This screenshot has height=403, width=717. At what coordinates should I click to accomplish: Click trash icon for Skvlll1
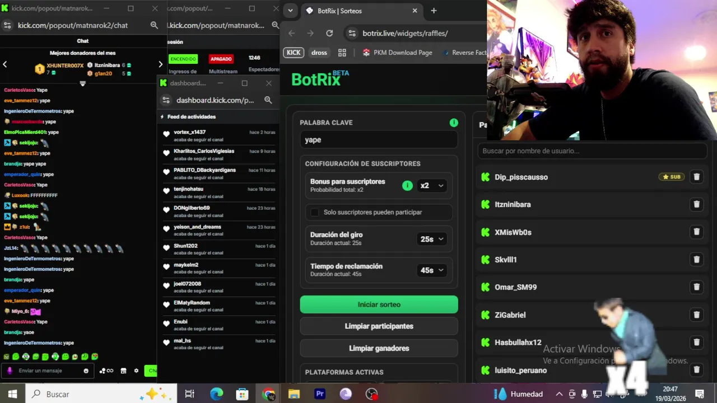point(696,260)
